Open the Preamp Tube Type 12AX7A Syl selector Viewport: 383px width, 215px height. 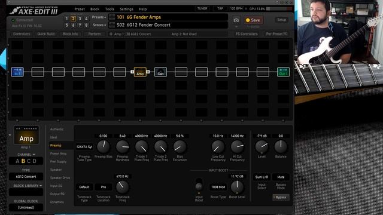pos(84,147)
